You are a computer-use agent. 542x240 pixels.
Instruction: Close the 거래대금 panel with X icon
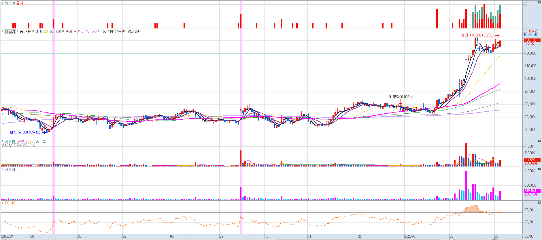pos(539,169)
